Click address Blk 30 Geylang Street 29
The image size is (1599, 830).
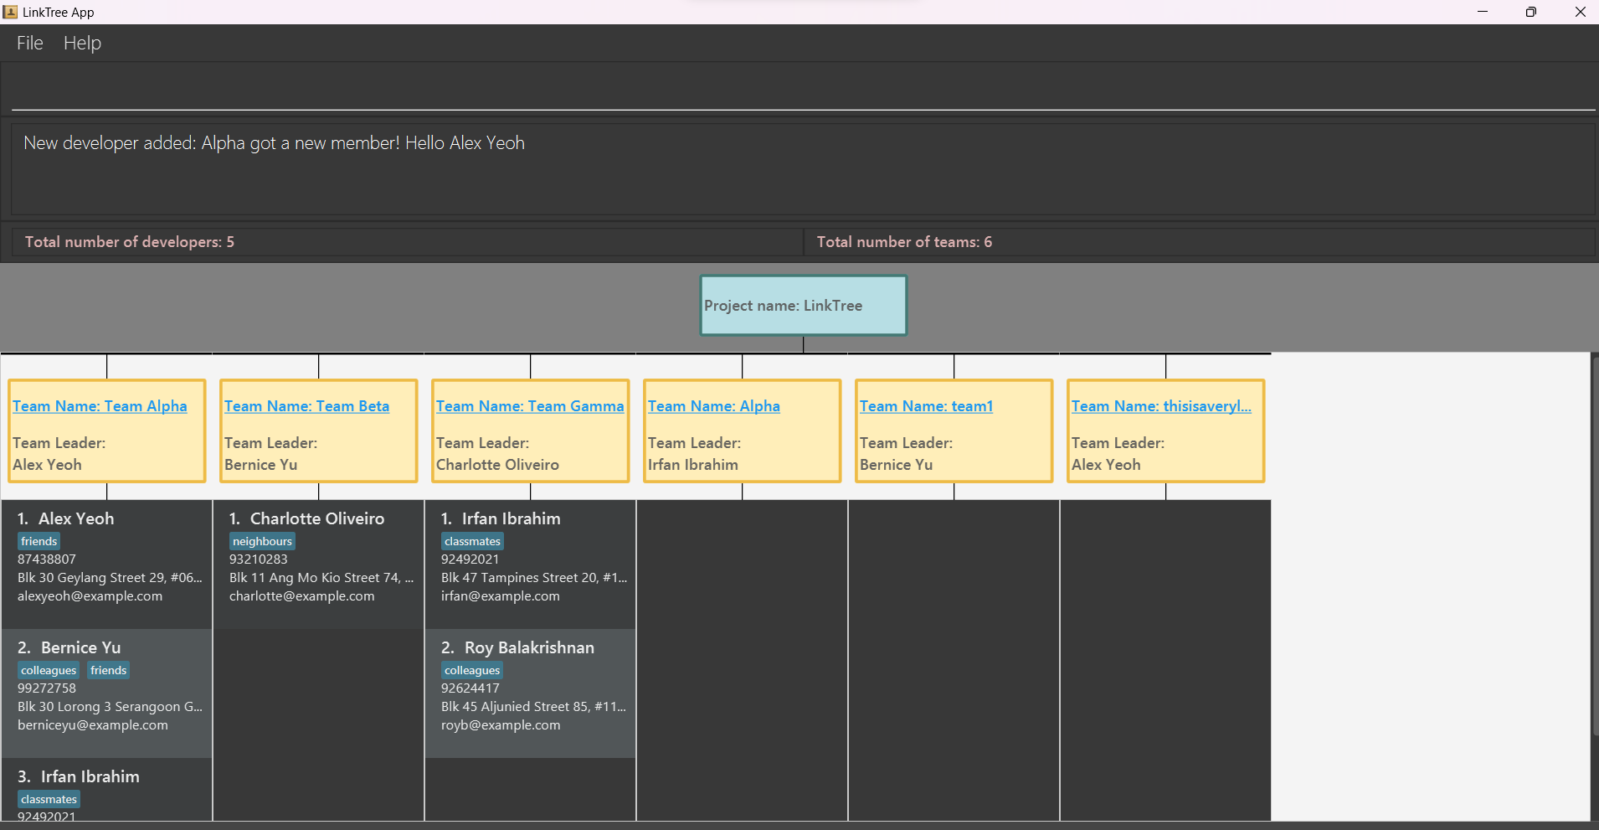tap(110, 578)
